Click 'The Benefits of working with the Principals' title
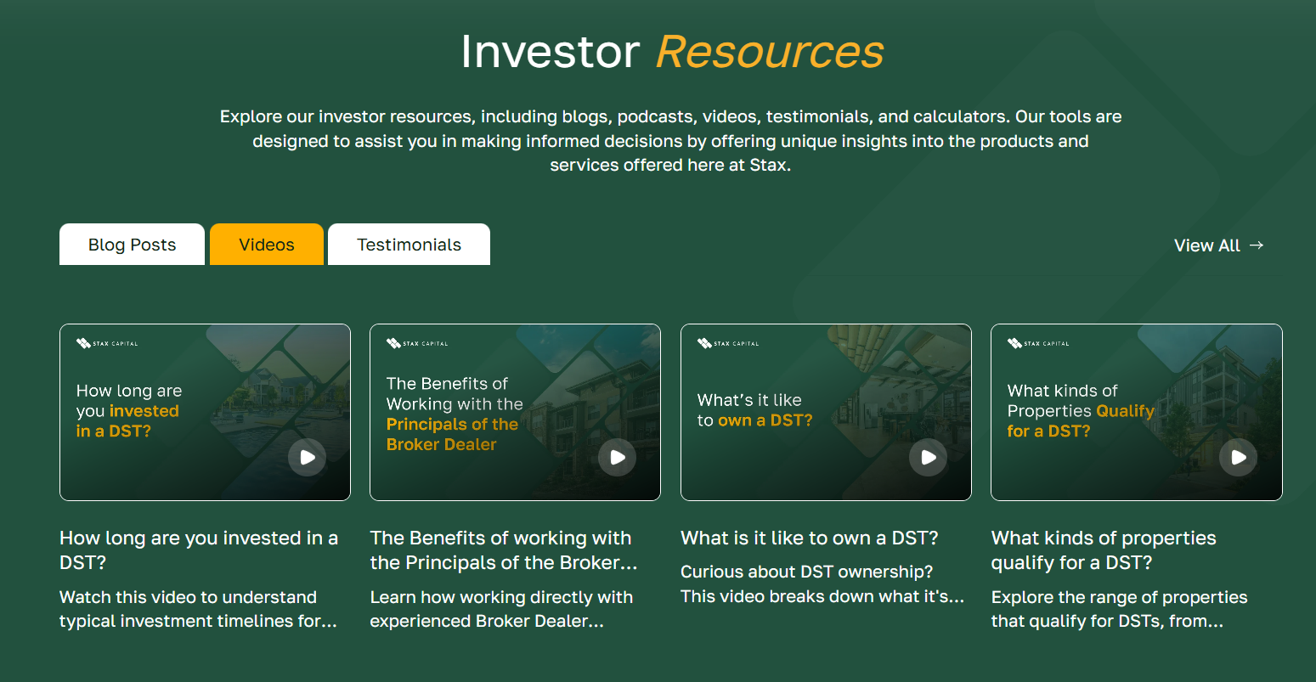Image resolution: width=1316 pixels, height=682 pixels. click(x=503, y=550)
